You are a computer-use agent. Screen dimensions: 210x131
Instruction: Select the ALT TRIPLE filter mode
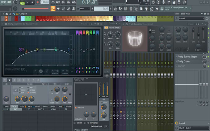[29, 93]
